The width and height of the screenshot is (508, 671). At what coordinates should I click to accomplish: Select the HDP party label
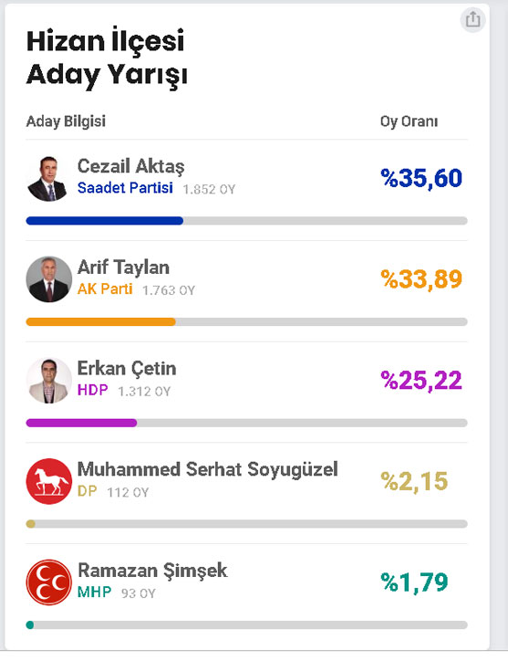click(92, 391)
